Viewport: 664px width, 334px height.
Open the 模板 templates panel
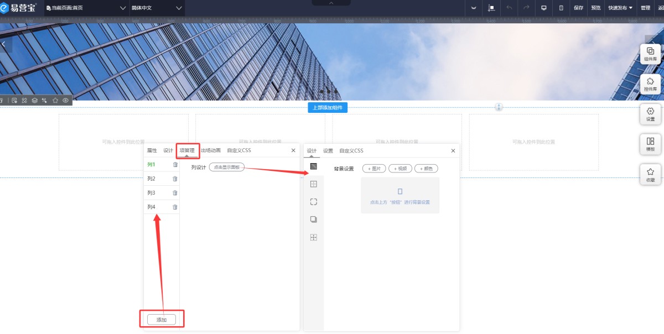click(650, 144)
